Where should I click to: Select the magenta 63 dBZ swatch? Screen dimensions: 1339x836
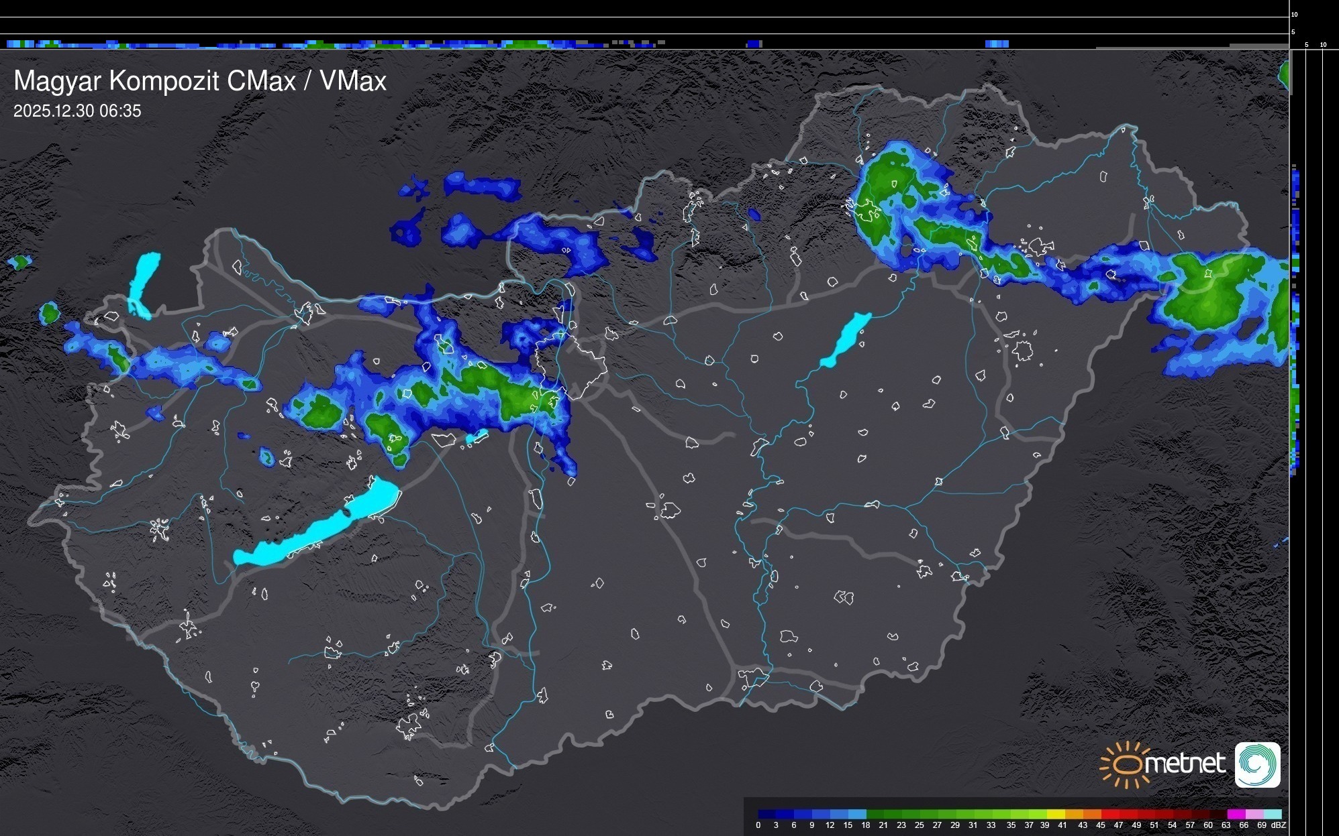(x=1236, y=814)
